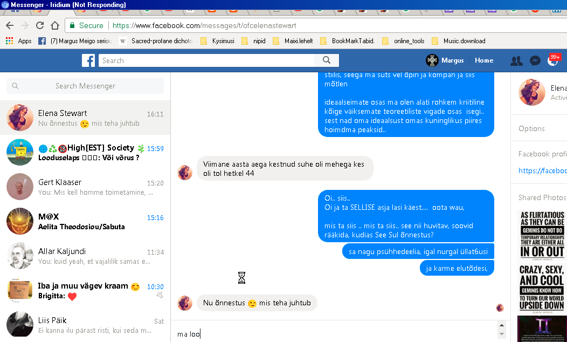
Task: Click the muted bell icon on Iba ja muu vägev kraam
Action: click(x=160, y=295)
